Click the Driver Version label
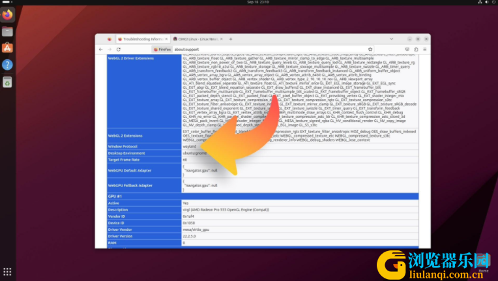The image size is (498, 281). [120, 236]
